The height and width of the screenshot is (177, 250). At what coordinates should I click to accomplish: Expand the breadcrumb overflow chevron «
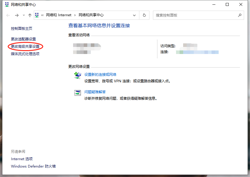coord(43,15)
